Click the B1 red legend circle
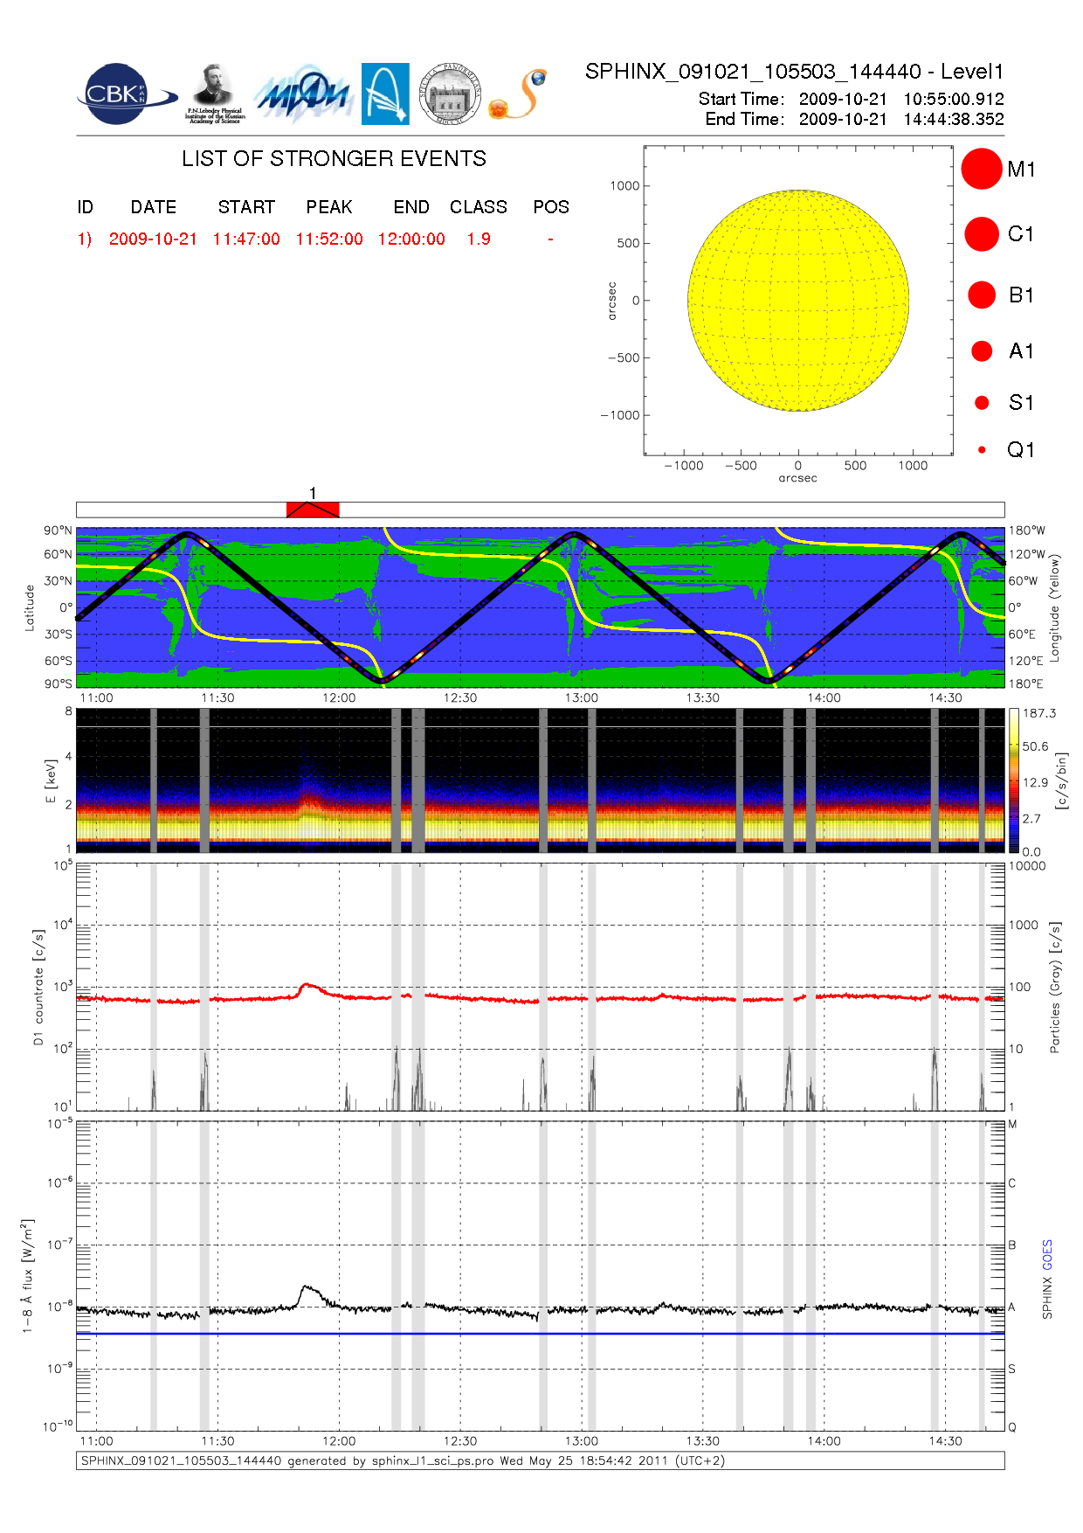The height and width of the screenshot is (1533, 1083). [x=982, y=295]
